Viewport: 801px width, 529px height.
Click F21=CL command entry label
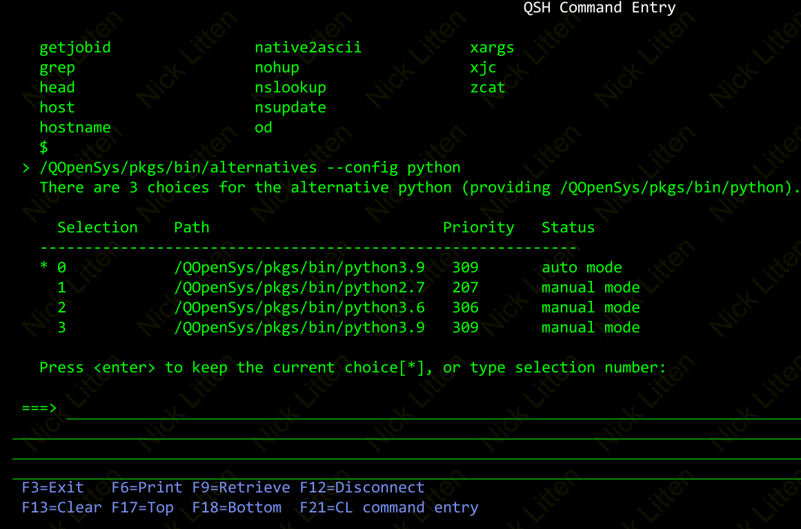tap(389, 508)
